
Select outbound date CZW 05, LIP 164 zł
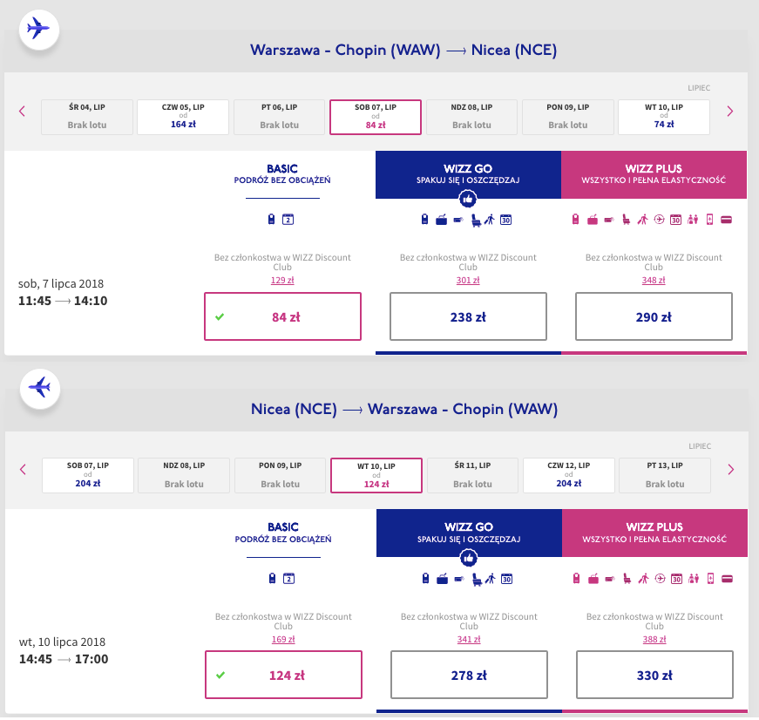183,117
